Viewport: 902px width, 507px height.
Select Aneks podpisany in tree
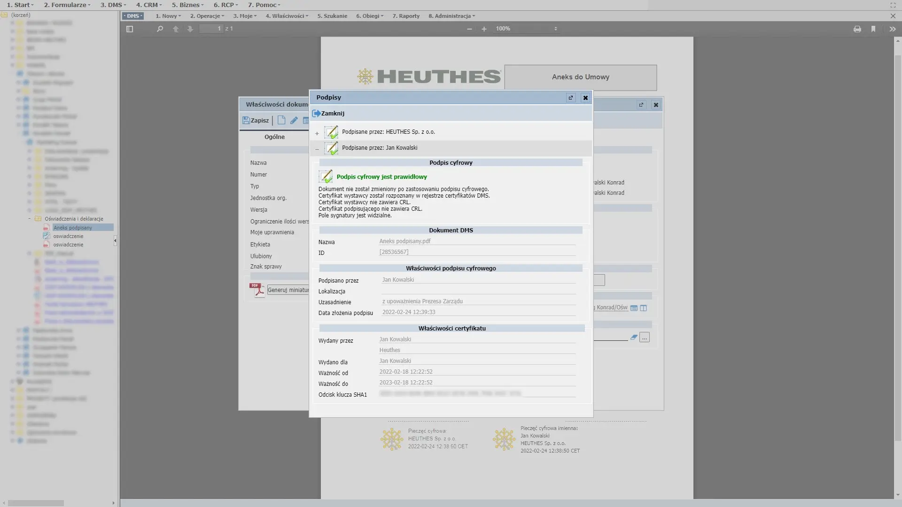pos(73,228)
